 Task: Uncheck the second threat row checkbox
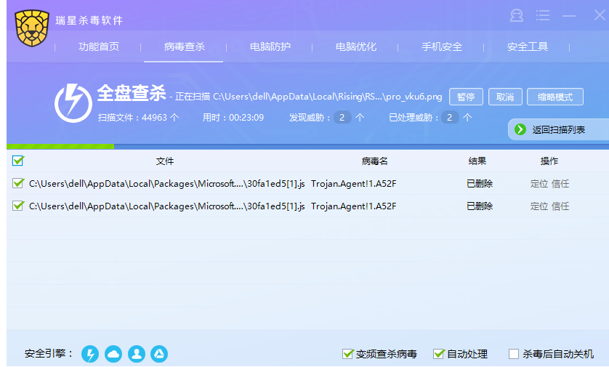(x=18, y=206)
